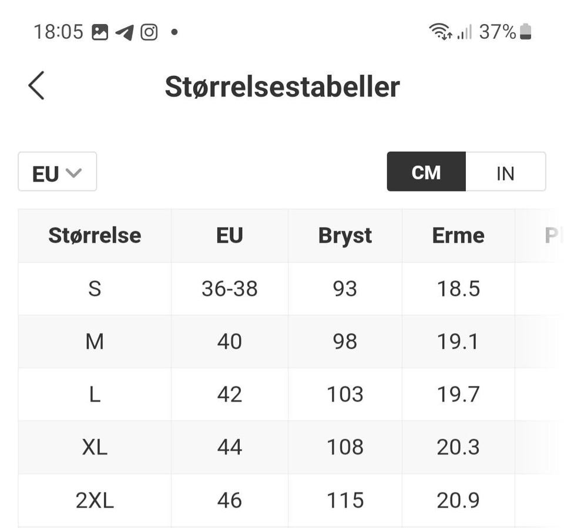This screenshot has height=528, width=564.
Task: Tap the Wi-Fi status icon
Action: 440,32
